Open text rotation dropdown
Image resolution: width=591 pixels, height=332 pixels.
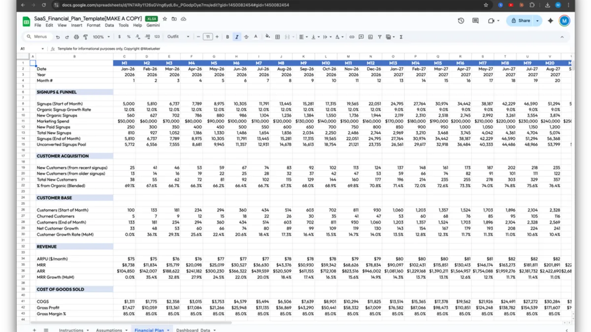coord(338,37)
